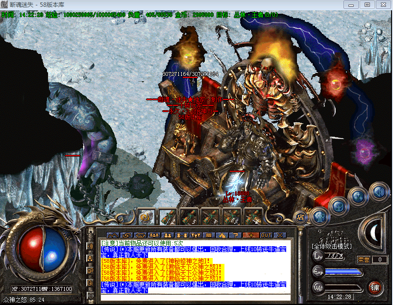Toggle the group chat channel icon
Viewport: 393px width, 305px height.
tap(90, 258)
